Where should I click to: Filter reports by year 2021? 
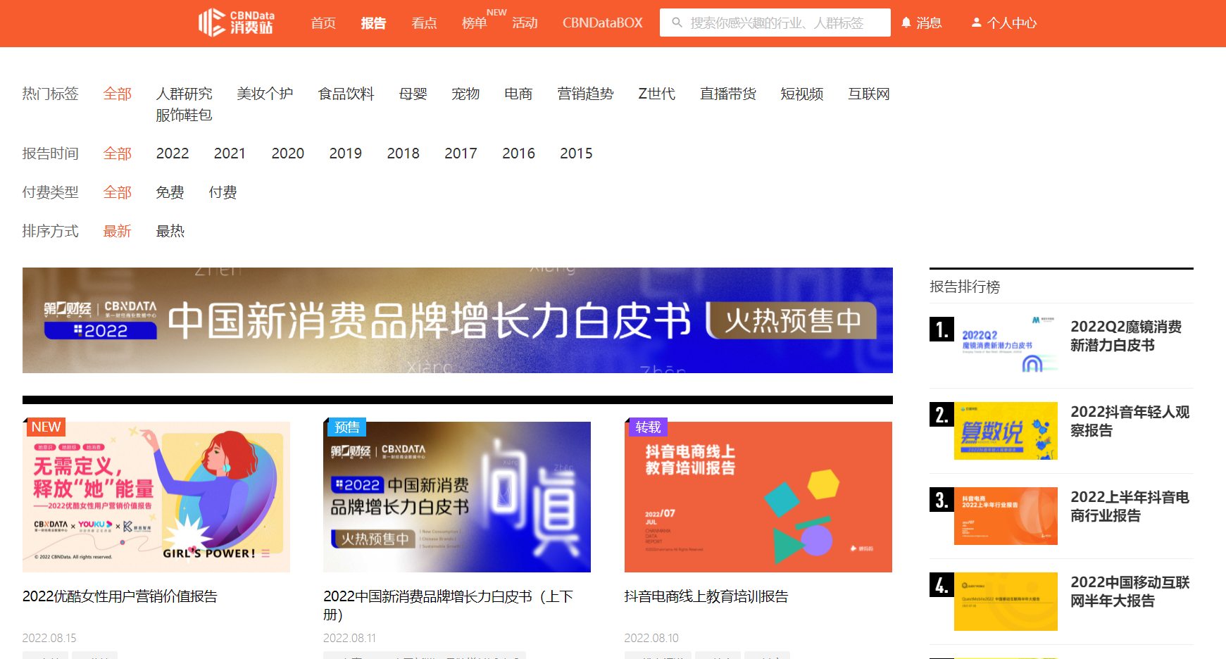[230, 153]
